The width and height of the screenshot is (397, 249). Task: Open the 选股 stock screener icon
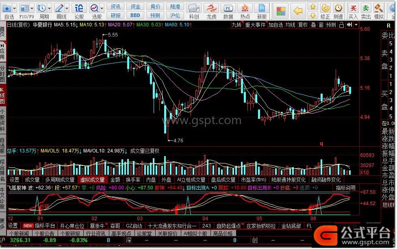click(x=94, y=9)
